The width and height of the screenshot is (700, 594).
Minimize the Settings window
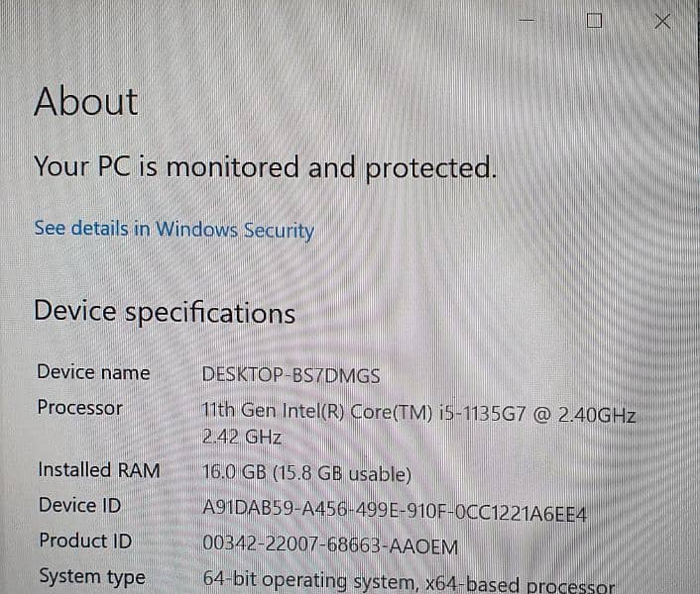525,21
